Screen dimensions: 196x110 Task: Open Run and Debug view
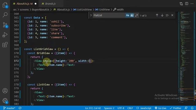(5, 35)
